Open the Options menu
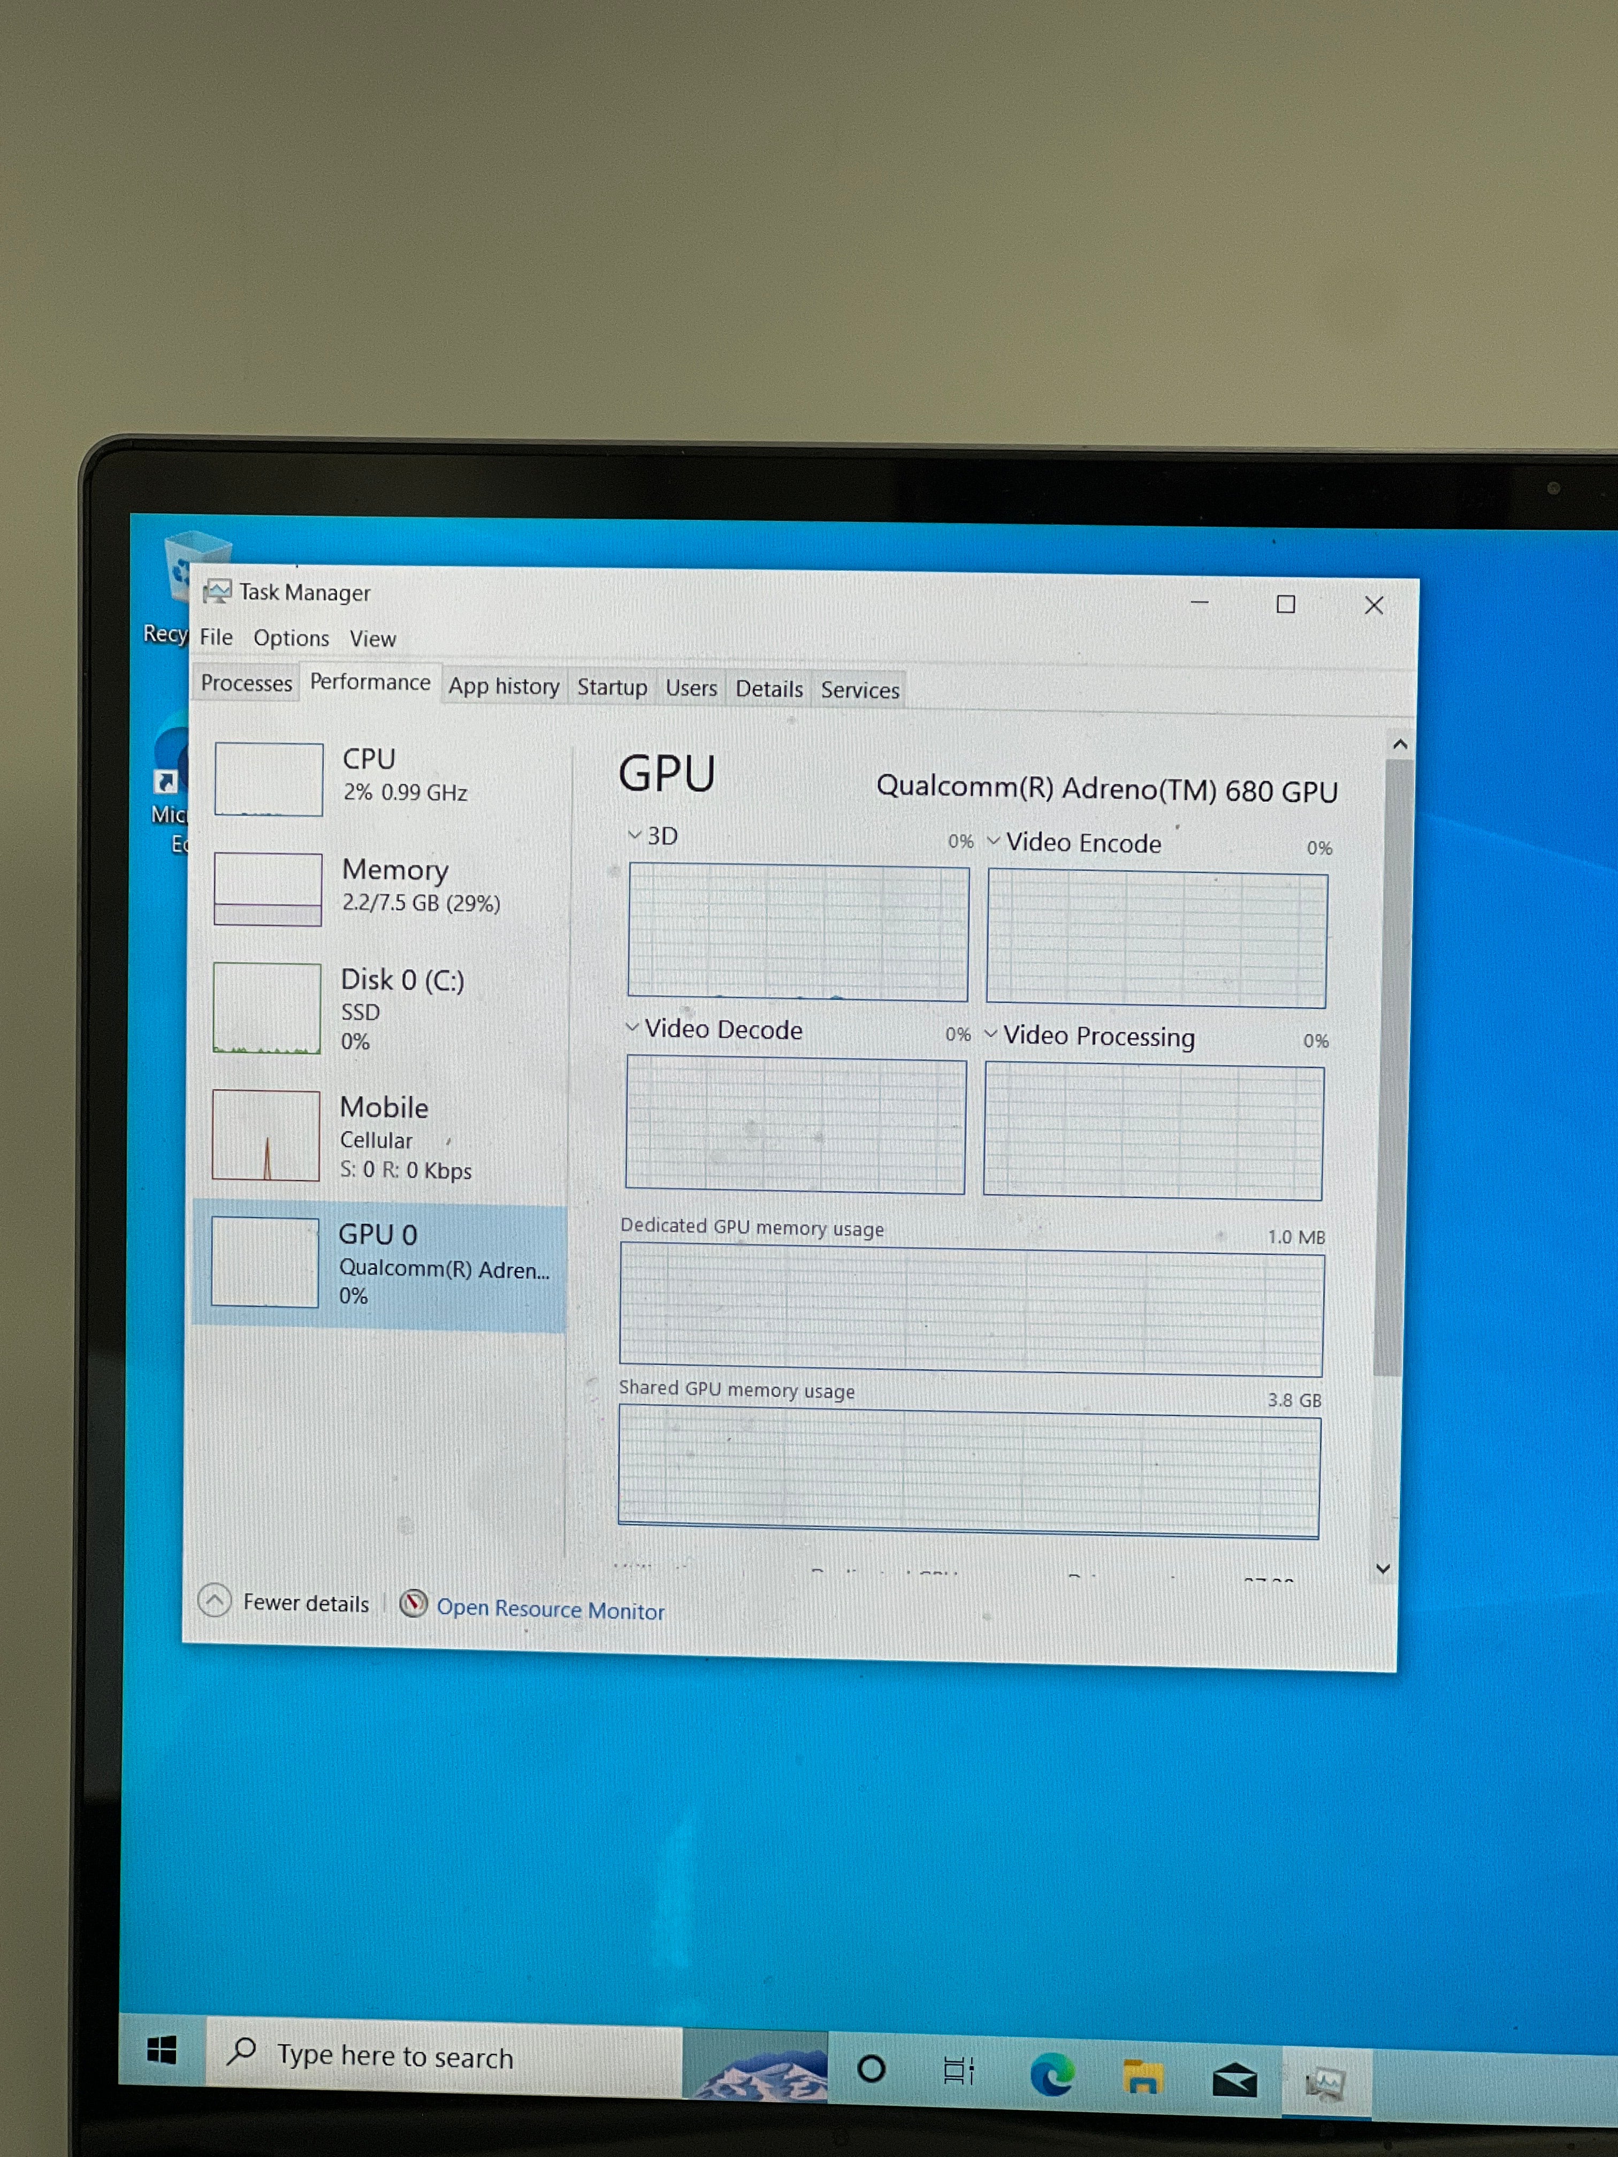 (x=291, y=638)
